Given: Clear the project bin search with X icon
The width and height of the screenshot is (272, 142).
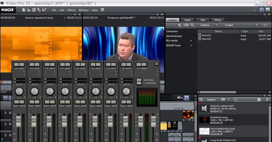Looking at the screenshot, I should click(259, 100).
